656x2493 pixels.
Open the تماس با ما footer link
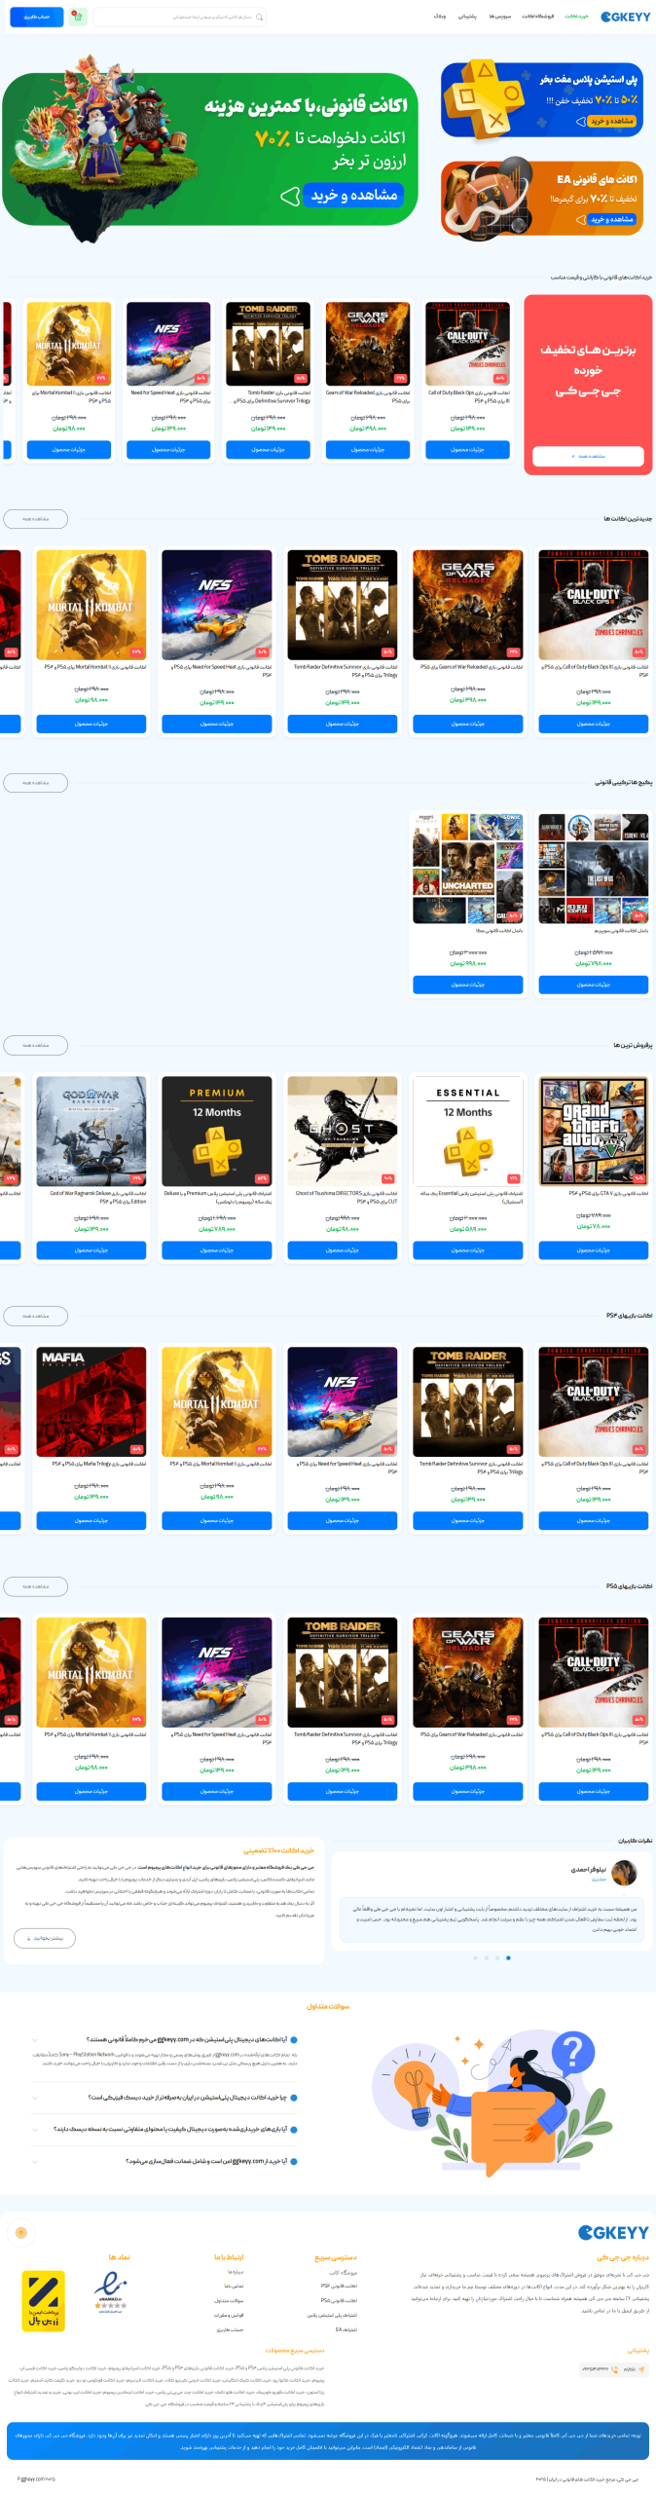pos(234,2286)
